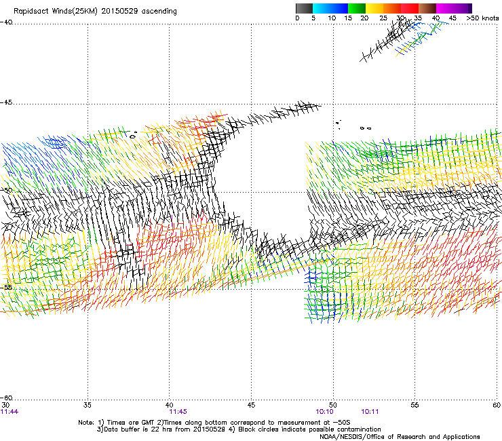Click the '>50 knots' legend label
This screenshot has height=441, width=502.
tap(482, 18)
